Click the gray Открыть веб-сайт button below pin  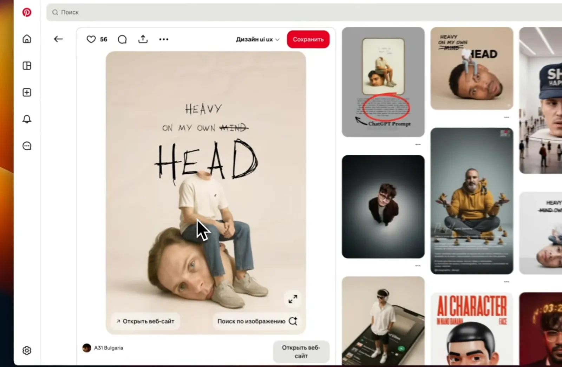click(x=301, y=352)
